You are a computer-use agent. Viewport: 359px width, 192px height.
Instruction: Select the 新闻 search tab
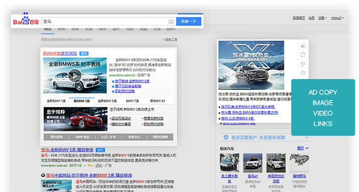click(x=61, y=29)
